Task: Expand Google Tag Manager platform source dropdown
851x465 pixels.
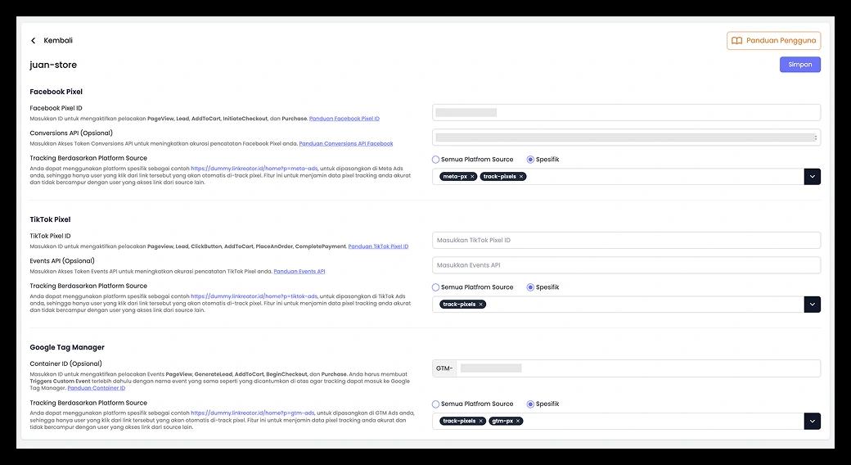Action: pos(812,422)
